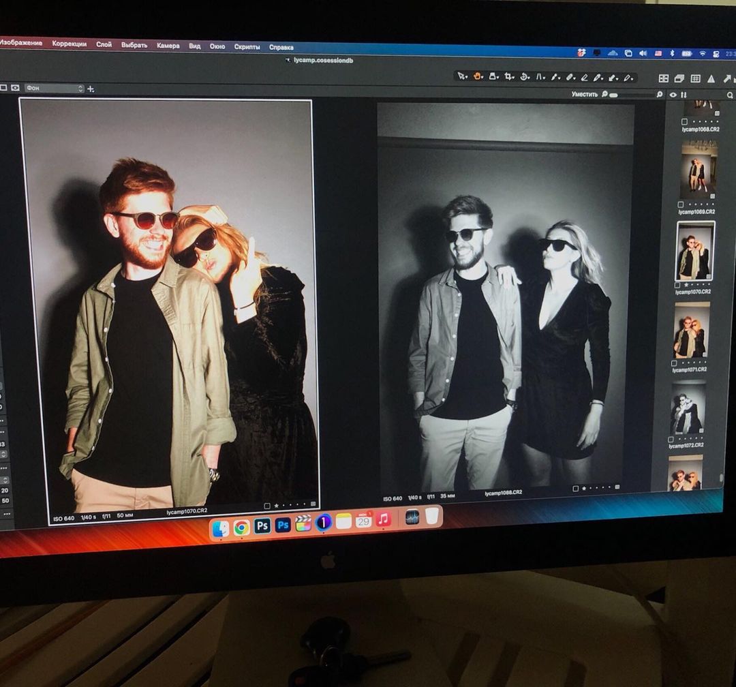
Task: Open browser sort order arrows
Action: pyautogui.click(x=684, y=95)
